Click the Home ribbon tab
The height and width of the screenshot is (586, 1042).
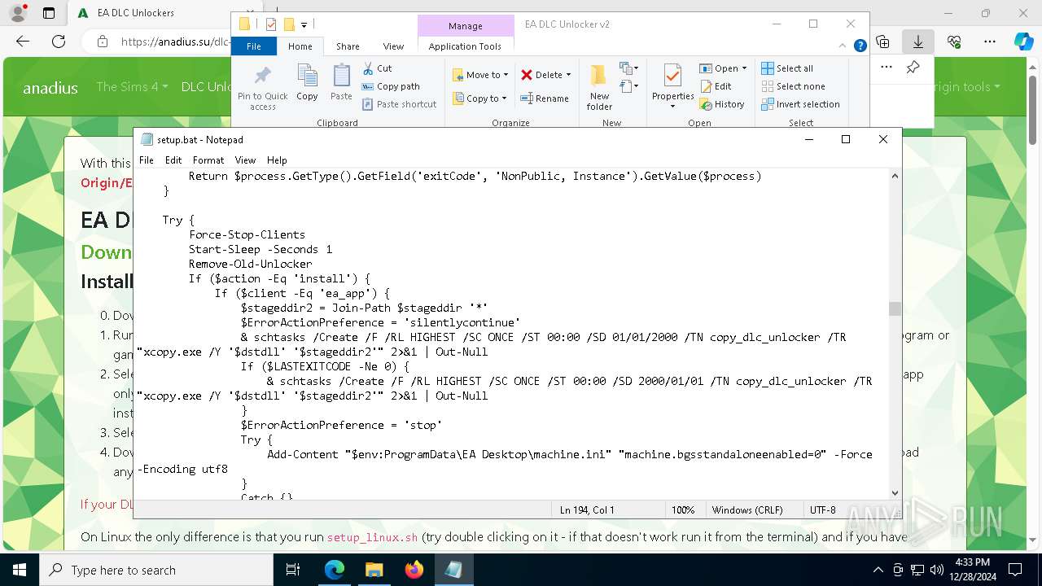pos(300,46)
